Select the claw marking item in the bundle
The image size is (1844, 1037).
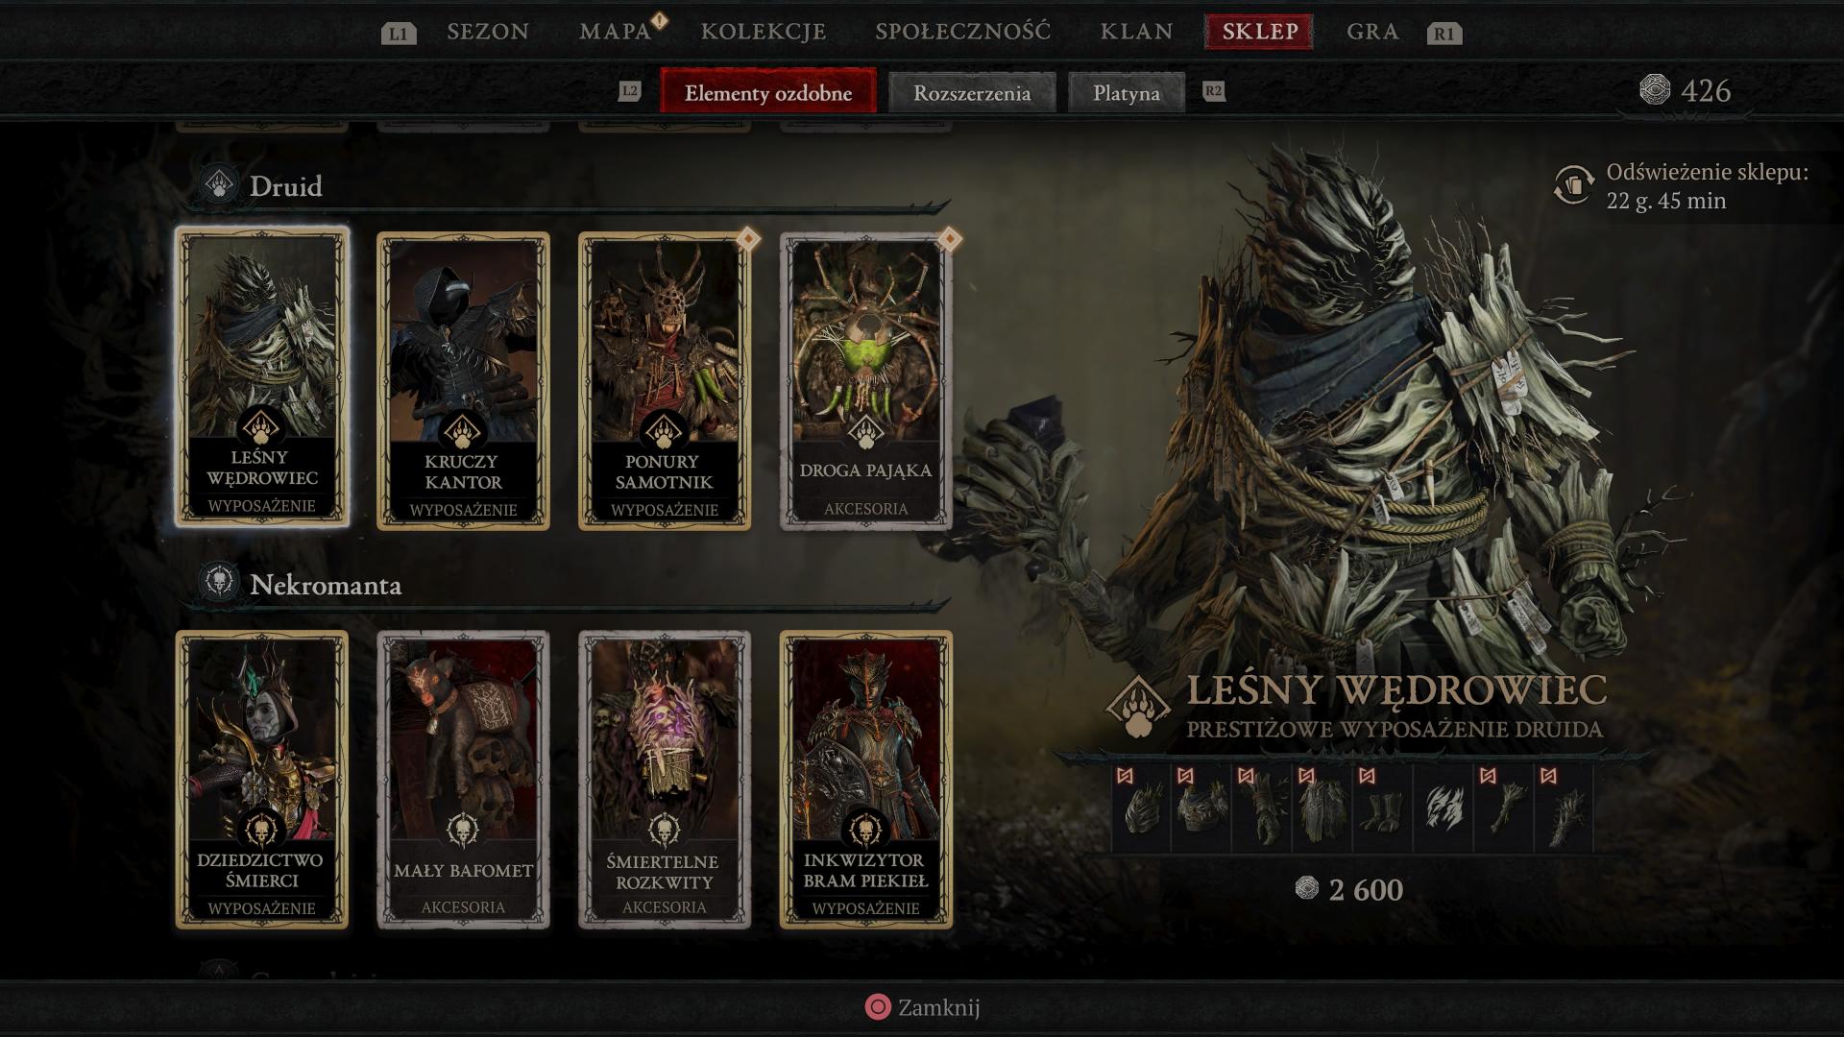[x=1444, y=808]
